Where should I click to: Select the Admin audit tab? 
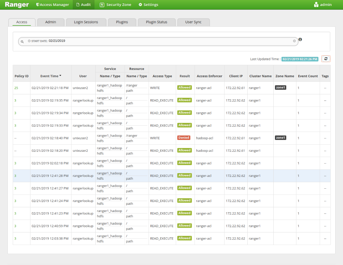pyautogui.click(x=51, y=22)
